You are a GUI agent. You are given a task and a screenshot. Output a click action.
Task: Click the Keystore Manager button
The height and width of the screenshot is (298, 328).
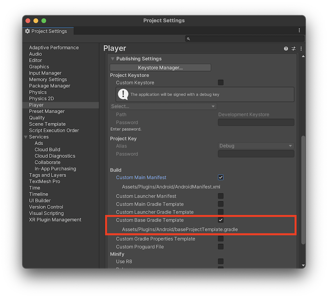160,68
